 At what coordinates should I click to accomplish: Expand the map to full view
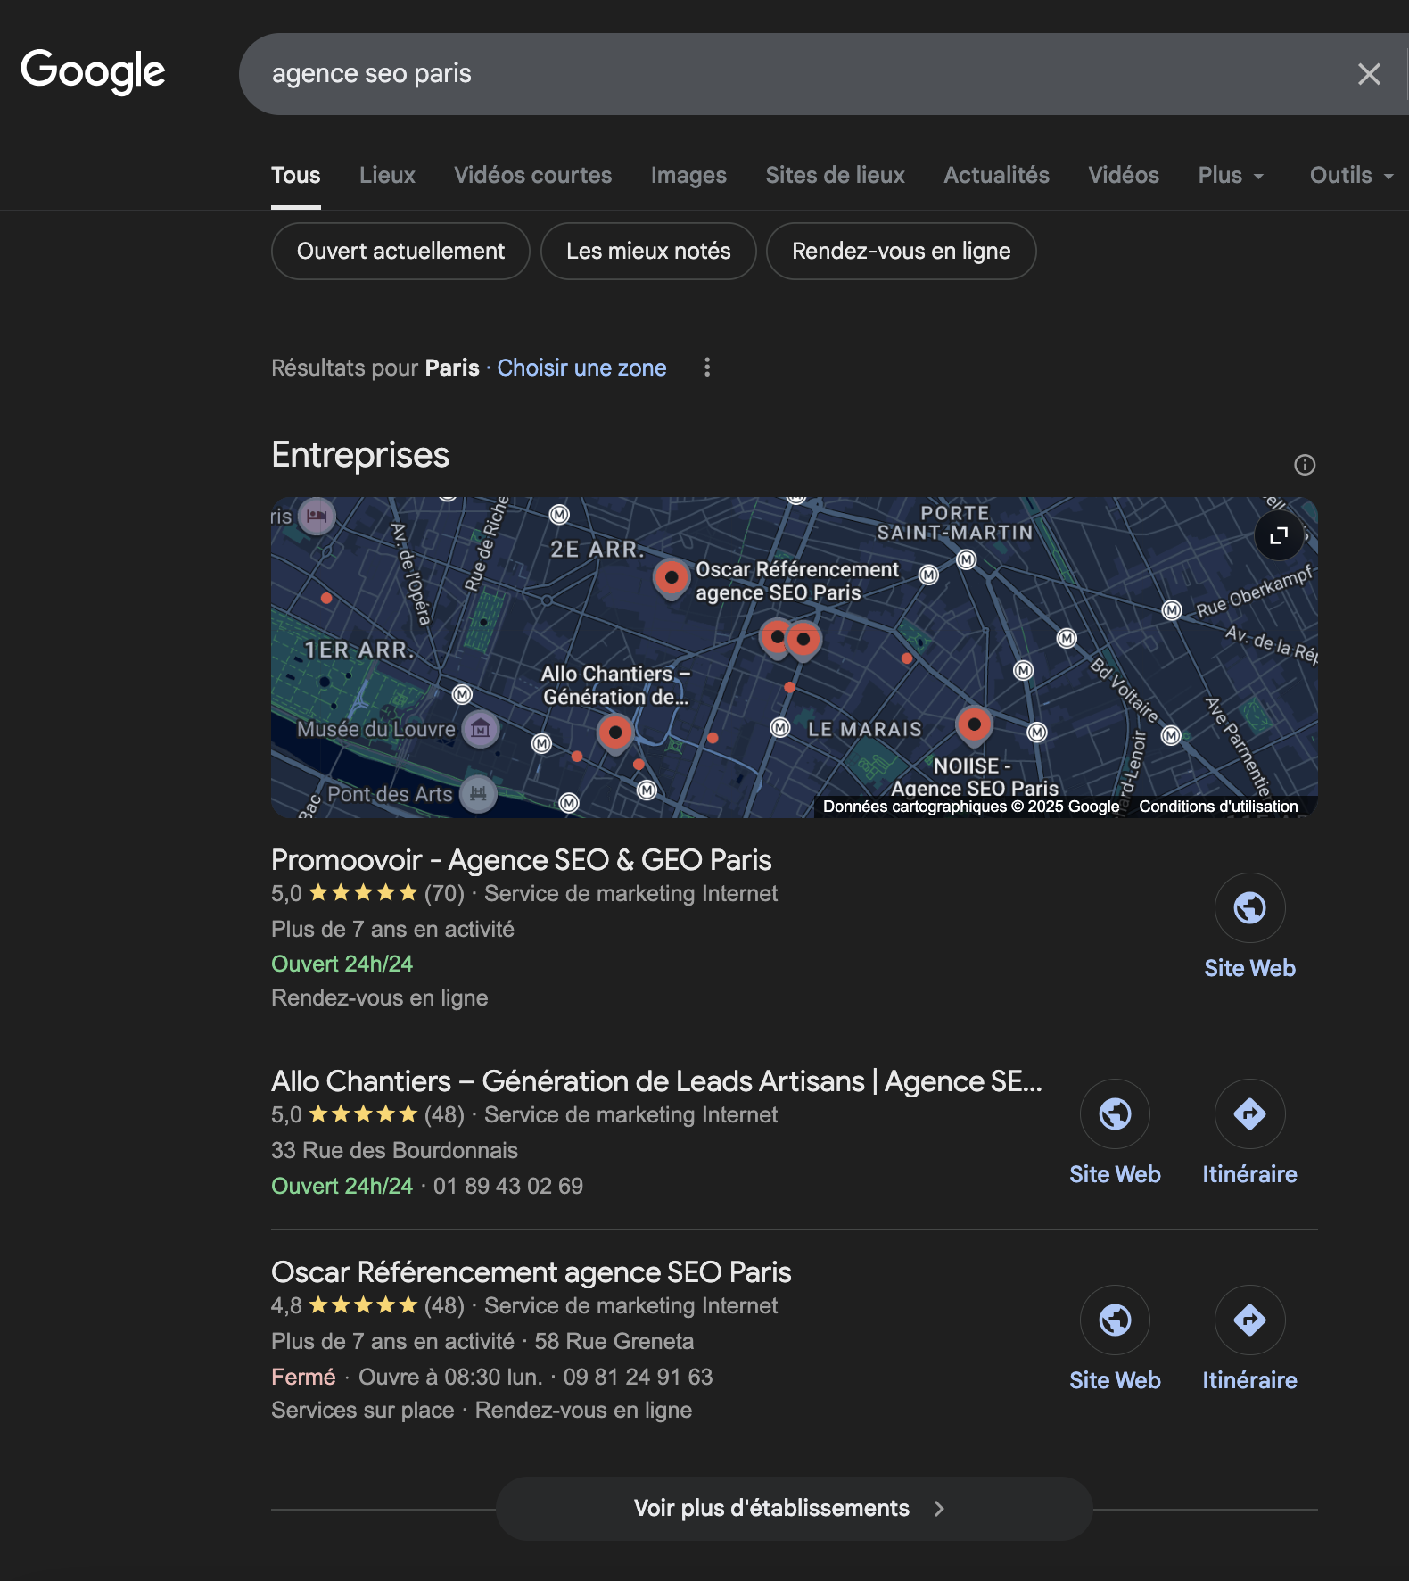1279,535
